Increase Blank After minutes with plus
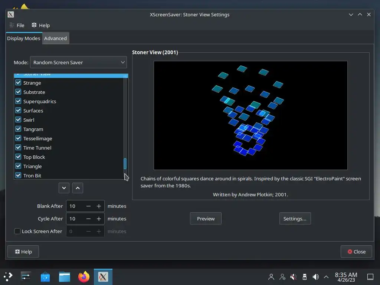This screenshot has width=380, height=285. (x=99, y=206)
